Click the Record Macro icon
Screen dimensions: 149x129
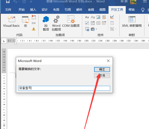tap(34, 17)
